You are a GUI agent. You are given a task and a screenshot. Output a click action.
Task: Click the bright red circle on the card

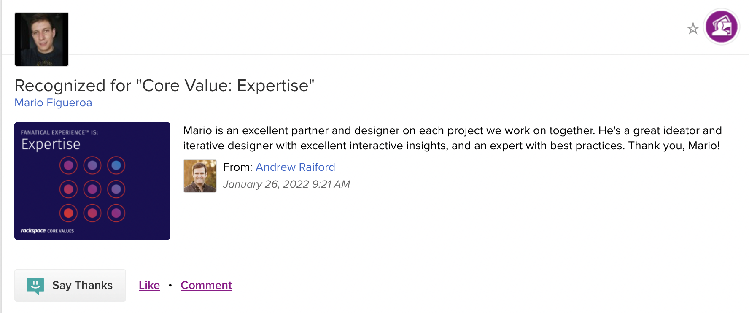[68, 213]
